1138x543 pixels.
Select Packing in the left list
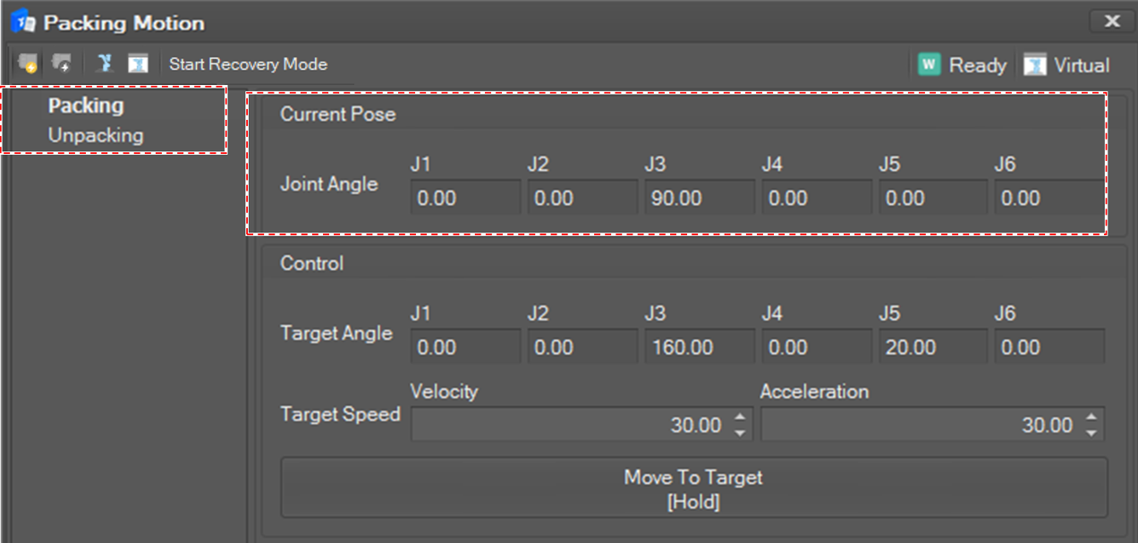coord(86,106)
